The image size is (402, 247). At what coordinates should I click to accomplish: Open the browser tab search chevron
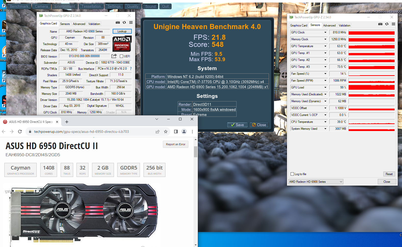click(x=157, y=119)
